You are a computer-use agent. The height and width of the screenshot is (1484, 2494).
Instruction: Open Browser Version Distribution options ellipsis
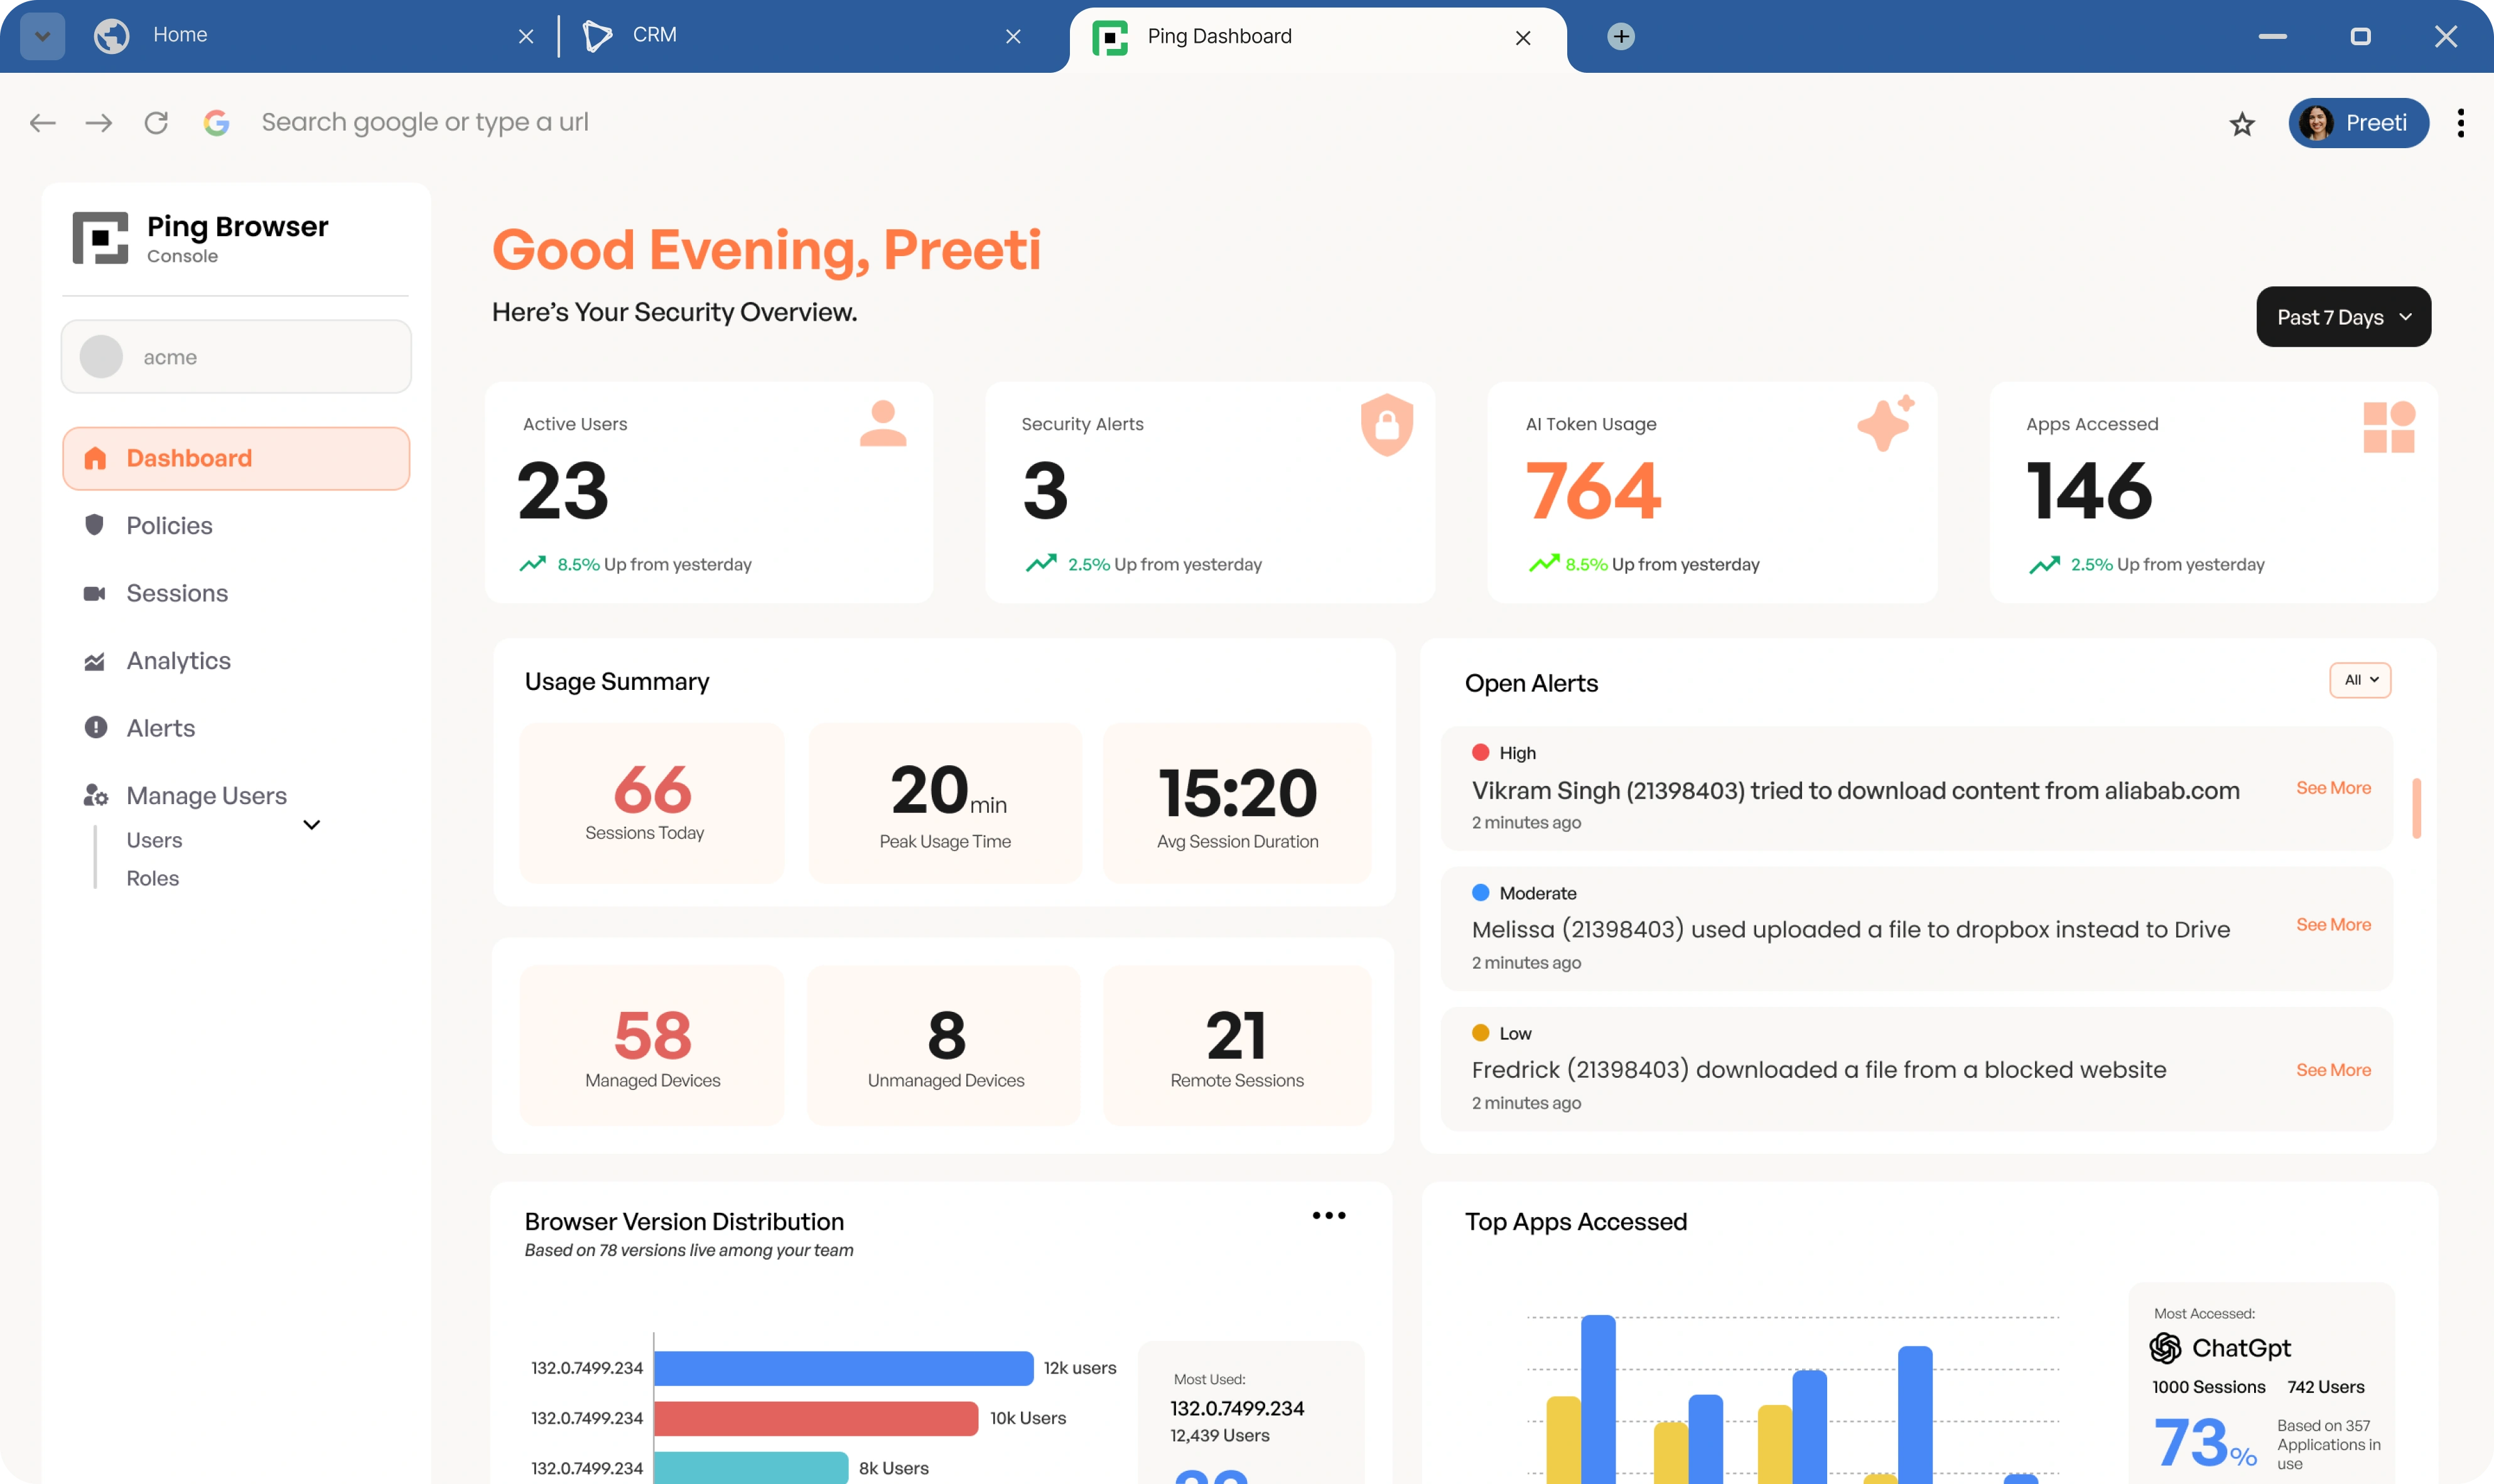pyautogui.click(x=1328, y=1215)
